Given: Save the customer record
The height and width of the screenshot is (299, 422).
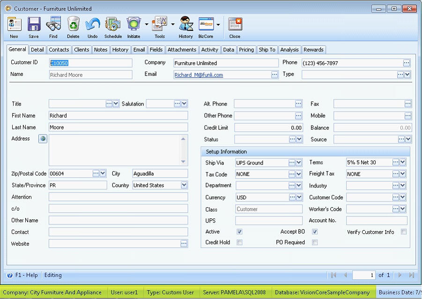Looking at the screenshot, I should pos(34,28).
